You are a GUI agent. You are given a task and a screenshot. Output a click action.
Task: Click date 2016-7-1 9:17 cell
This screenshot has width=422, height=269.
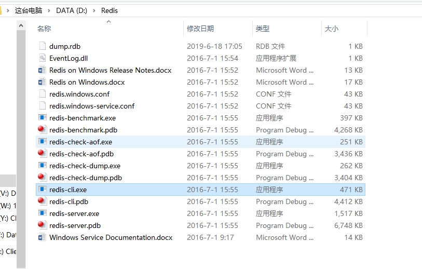[210, 237]
